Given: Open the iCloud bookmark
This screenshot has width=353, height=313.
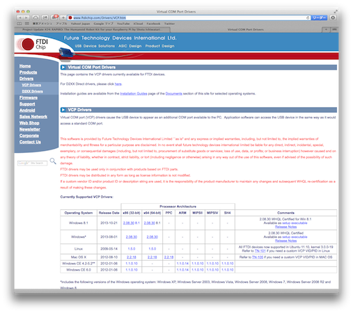Looking at the screenshot, I should click(x=138, y=24).
